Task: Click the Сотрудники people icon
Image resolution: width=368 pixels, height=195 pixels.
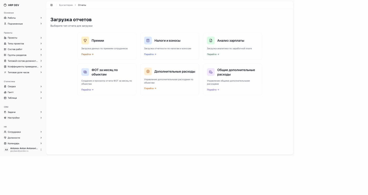Action: [5, 132]
